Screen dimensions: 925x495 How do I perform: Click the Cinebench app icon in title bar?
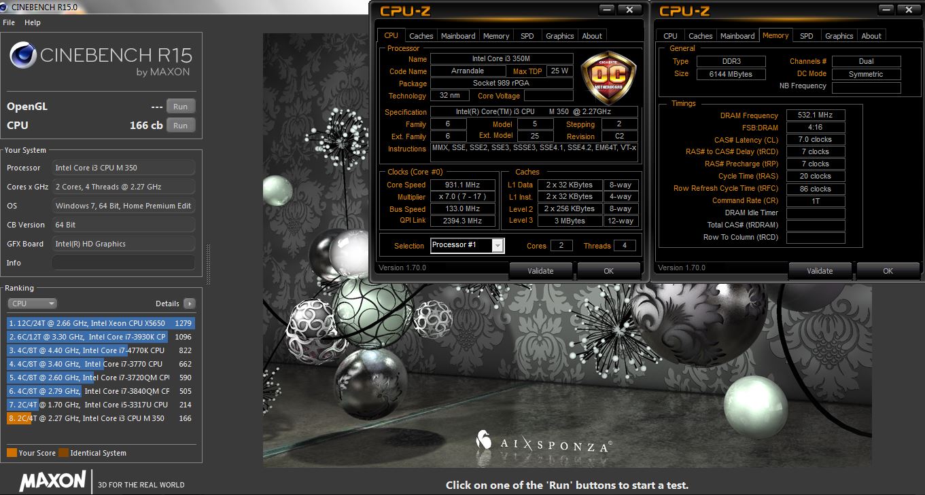point(5,7)
